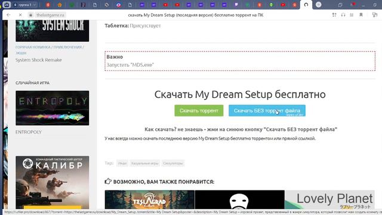382x215 pixels.
Task: Click the browser back arrow
Action: (8, 15)
